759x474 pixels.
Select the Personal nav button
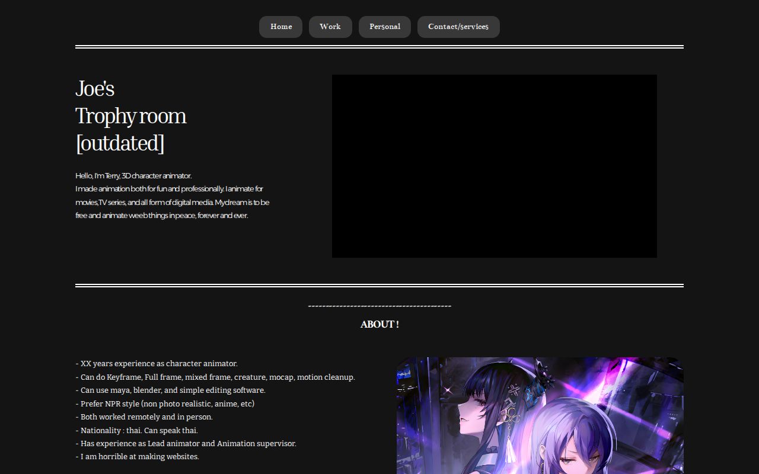384,27
